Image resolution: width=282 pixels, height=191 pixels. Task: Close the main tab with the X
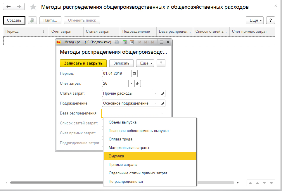pyautogui.click(x=276, y=6)
